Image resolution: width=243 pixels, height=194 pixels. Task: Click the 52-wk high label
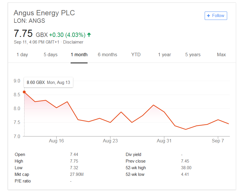pos(136,168)
